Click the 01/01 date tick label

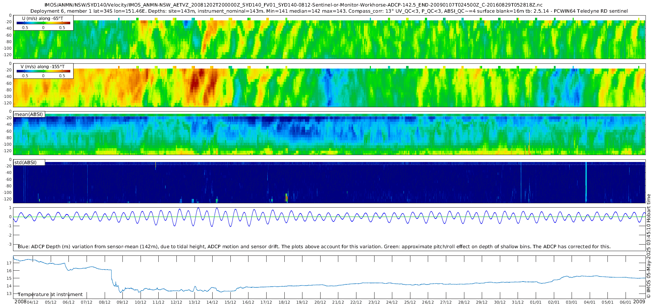536,302
